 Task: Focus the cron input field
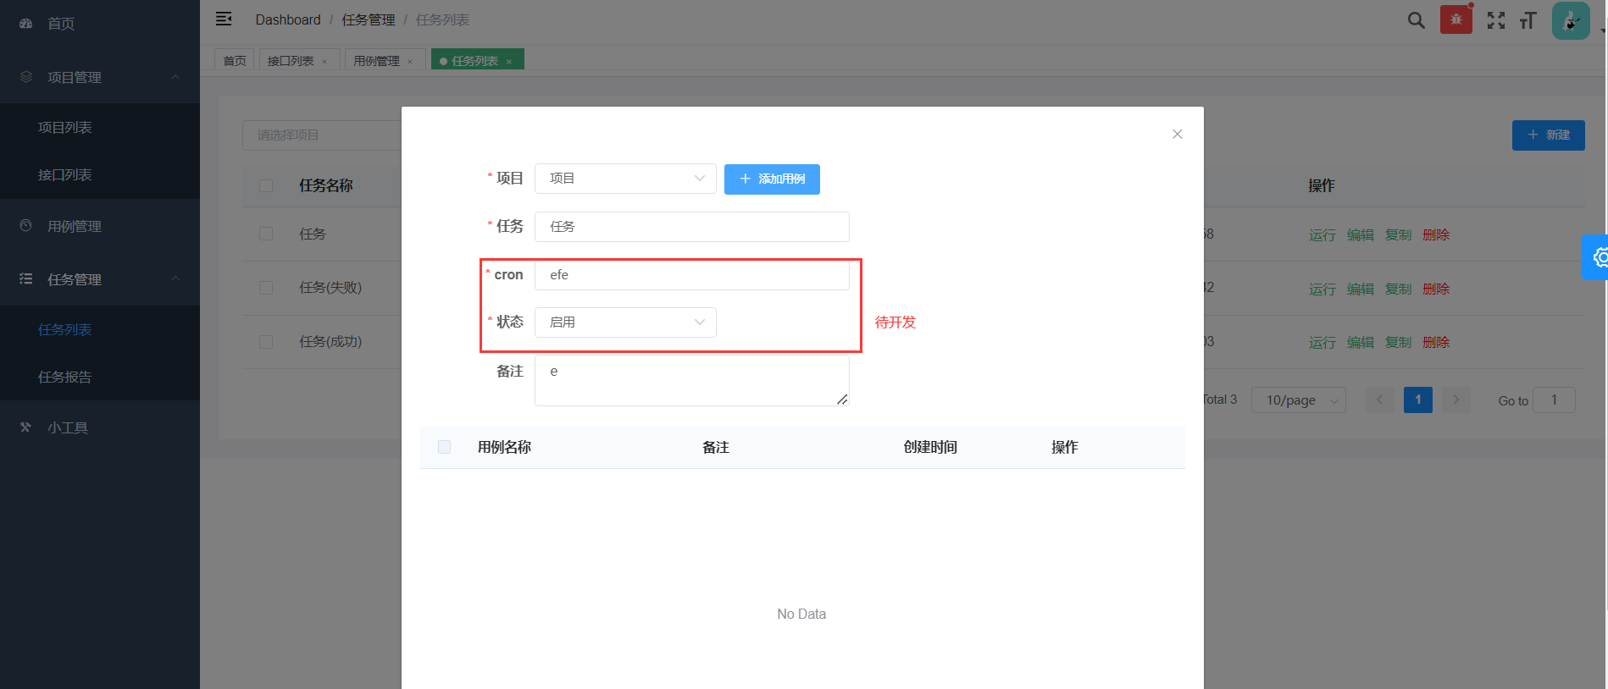(692, 275)
